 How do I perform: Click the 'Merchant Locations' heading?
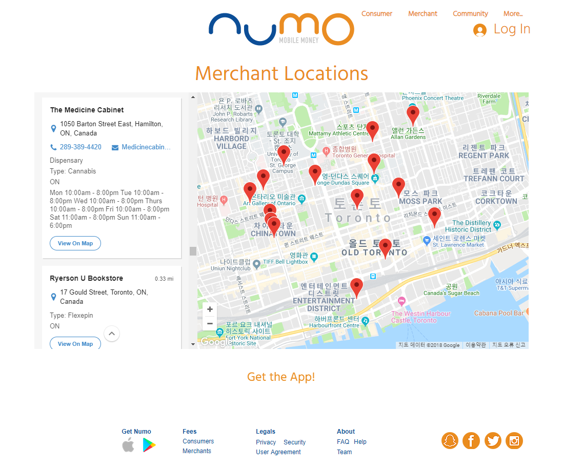281,73
